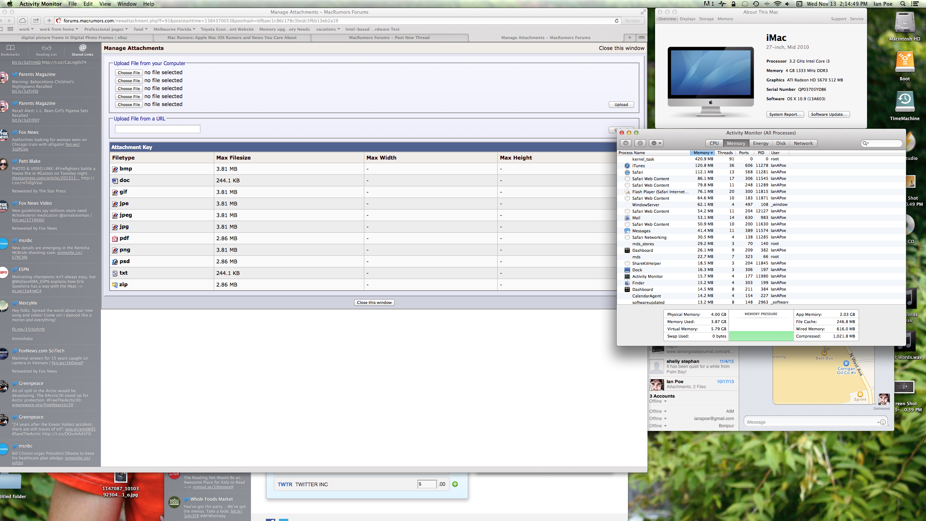Viewport: 926px width, 521px height.
Task: Click the TWITTER INC dollar amount field
Action: pos(427,484)
